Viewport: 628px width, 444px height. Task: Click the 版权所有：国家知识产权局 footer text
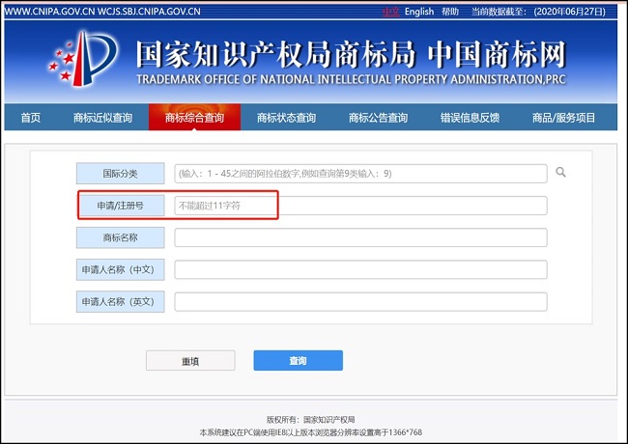(310, 420)
